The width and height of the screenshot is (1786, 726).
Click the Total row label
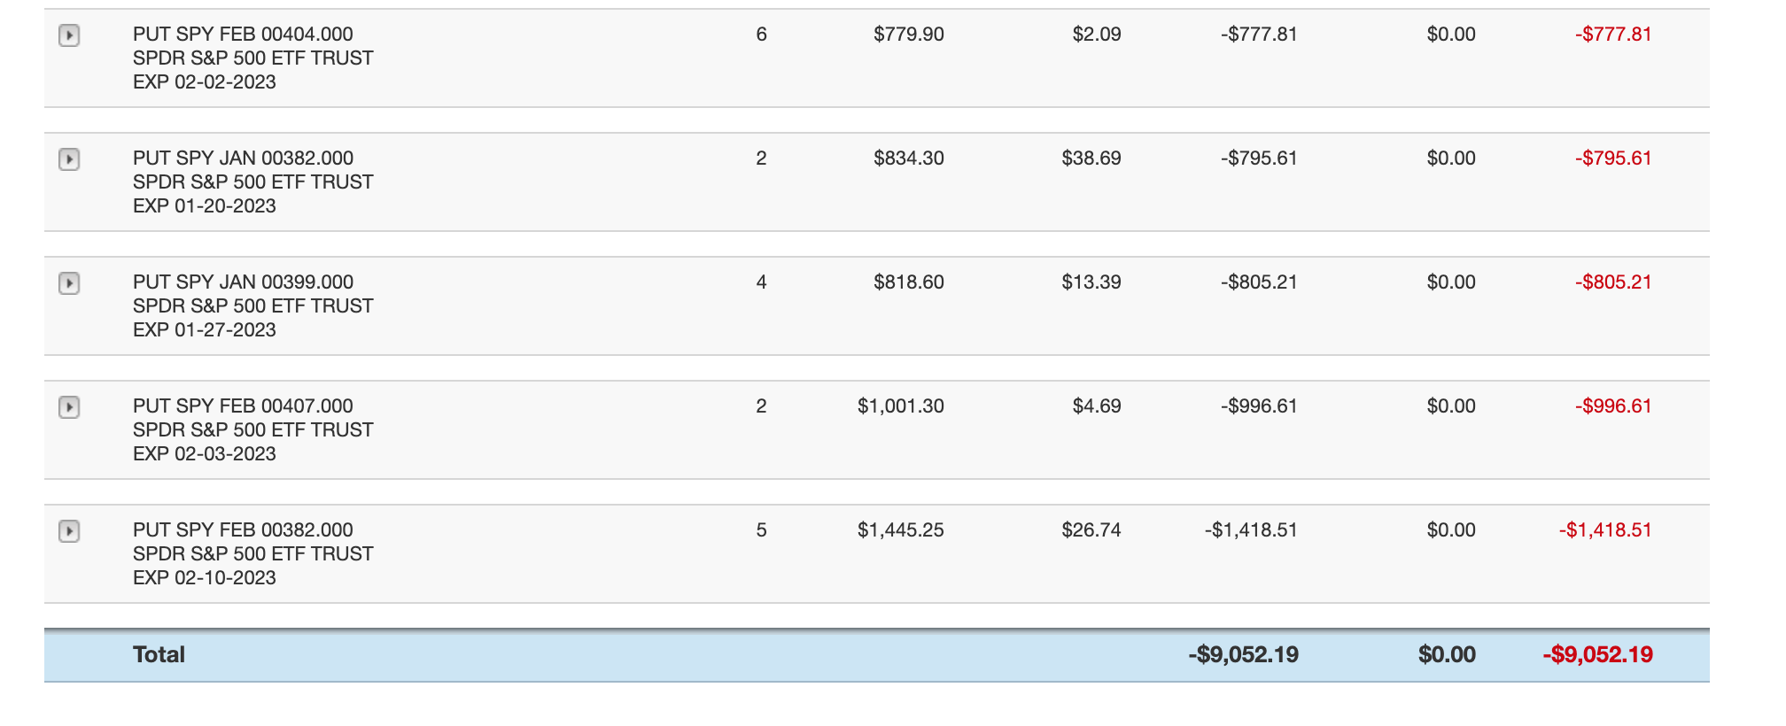159,655
